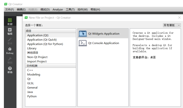Open the Help (帮助) question mark icon
The width and height of the screenshot is (183, 108).
point(10,68)
